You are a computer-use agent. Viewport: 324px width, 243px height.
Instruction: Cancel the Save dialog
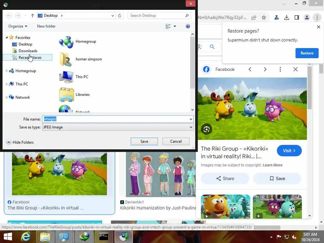coord(176,141)
